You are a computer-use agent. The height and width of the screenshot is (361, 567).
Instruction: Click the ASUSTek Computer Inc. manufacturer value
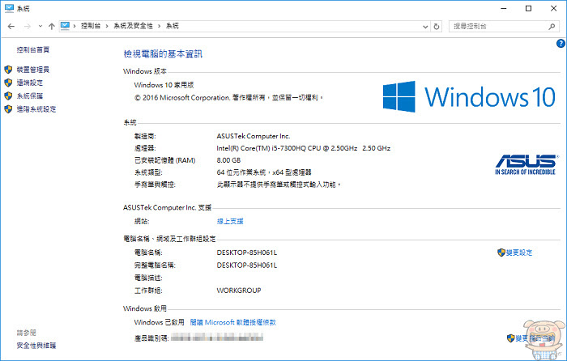click(x=254, y=136)
